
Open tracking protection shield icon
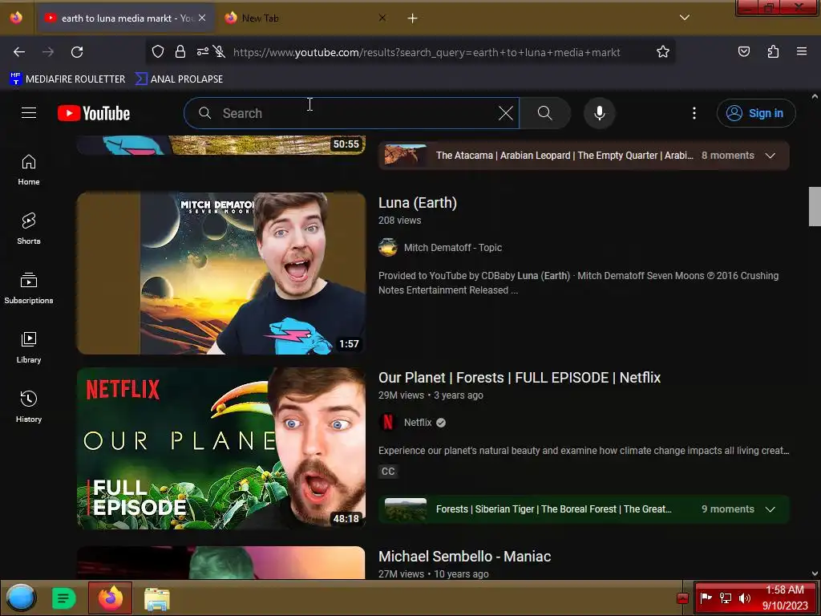158,51
